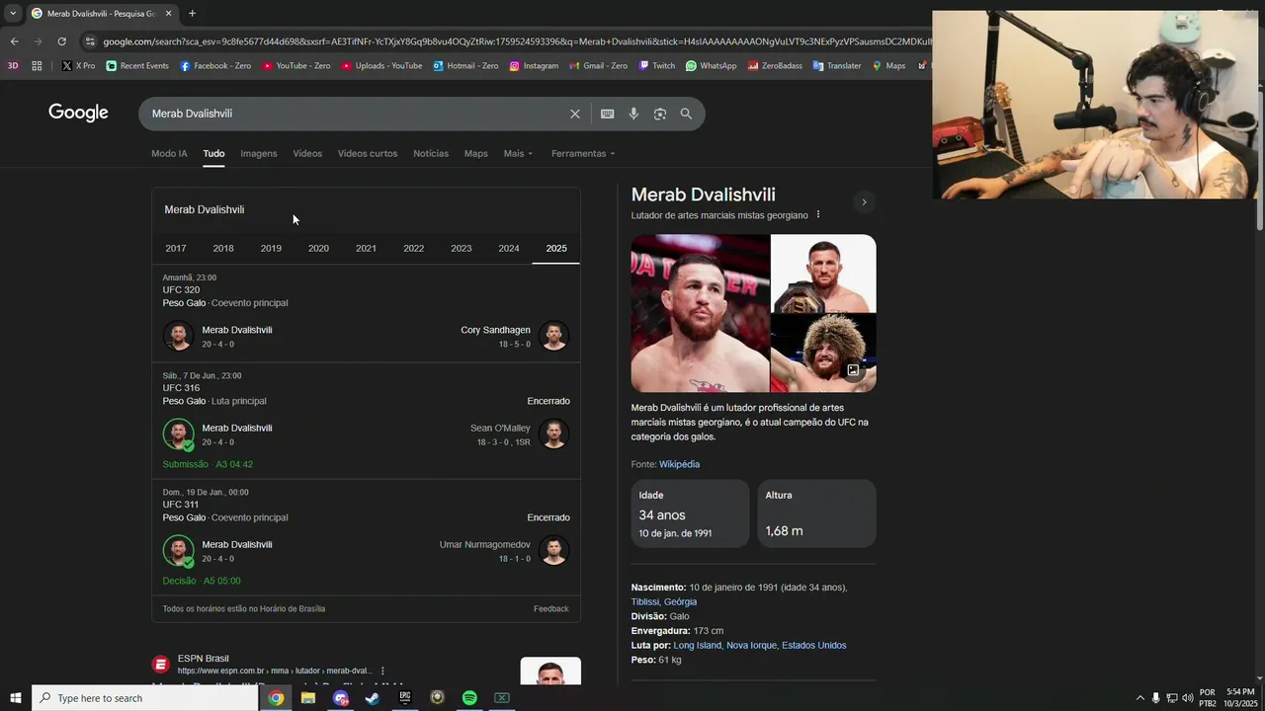
Task: Open the WhatsApp bookmark
Action: [x=711, y=66]
